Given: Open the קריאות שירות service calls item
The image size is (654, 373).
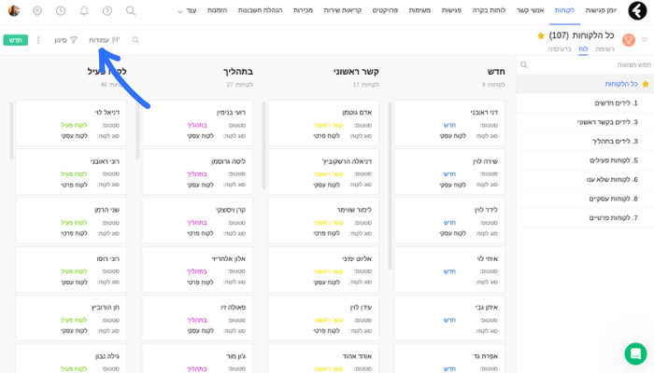Looking at the screenshot, I should pos(343,10).
